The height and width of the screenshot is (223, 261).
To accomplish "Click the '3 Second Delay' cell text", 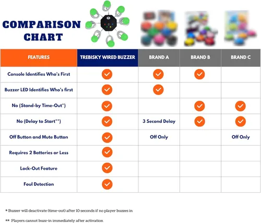I will pyautogui.click(x=159, y=121).
